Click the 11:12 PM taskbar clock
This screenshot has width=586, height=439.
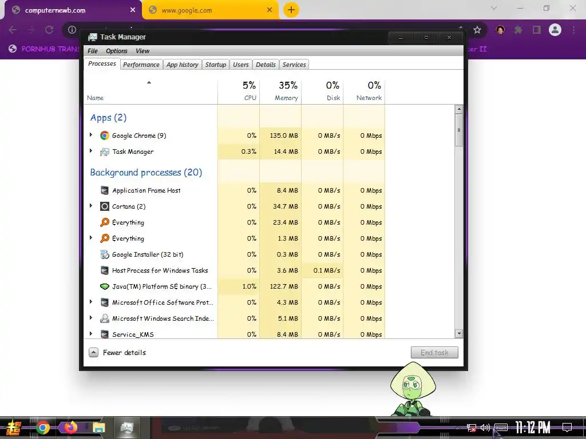pyautogui.click(x=533, y=428)
